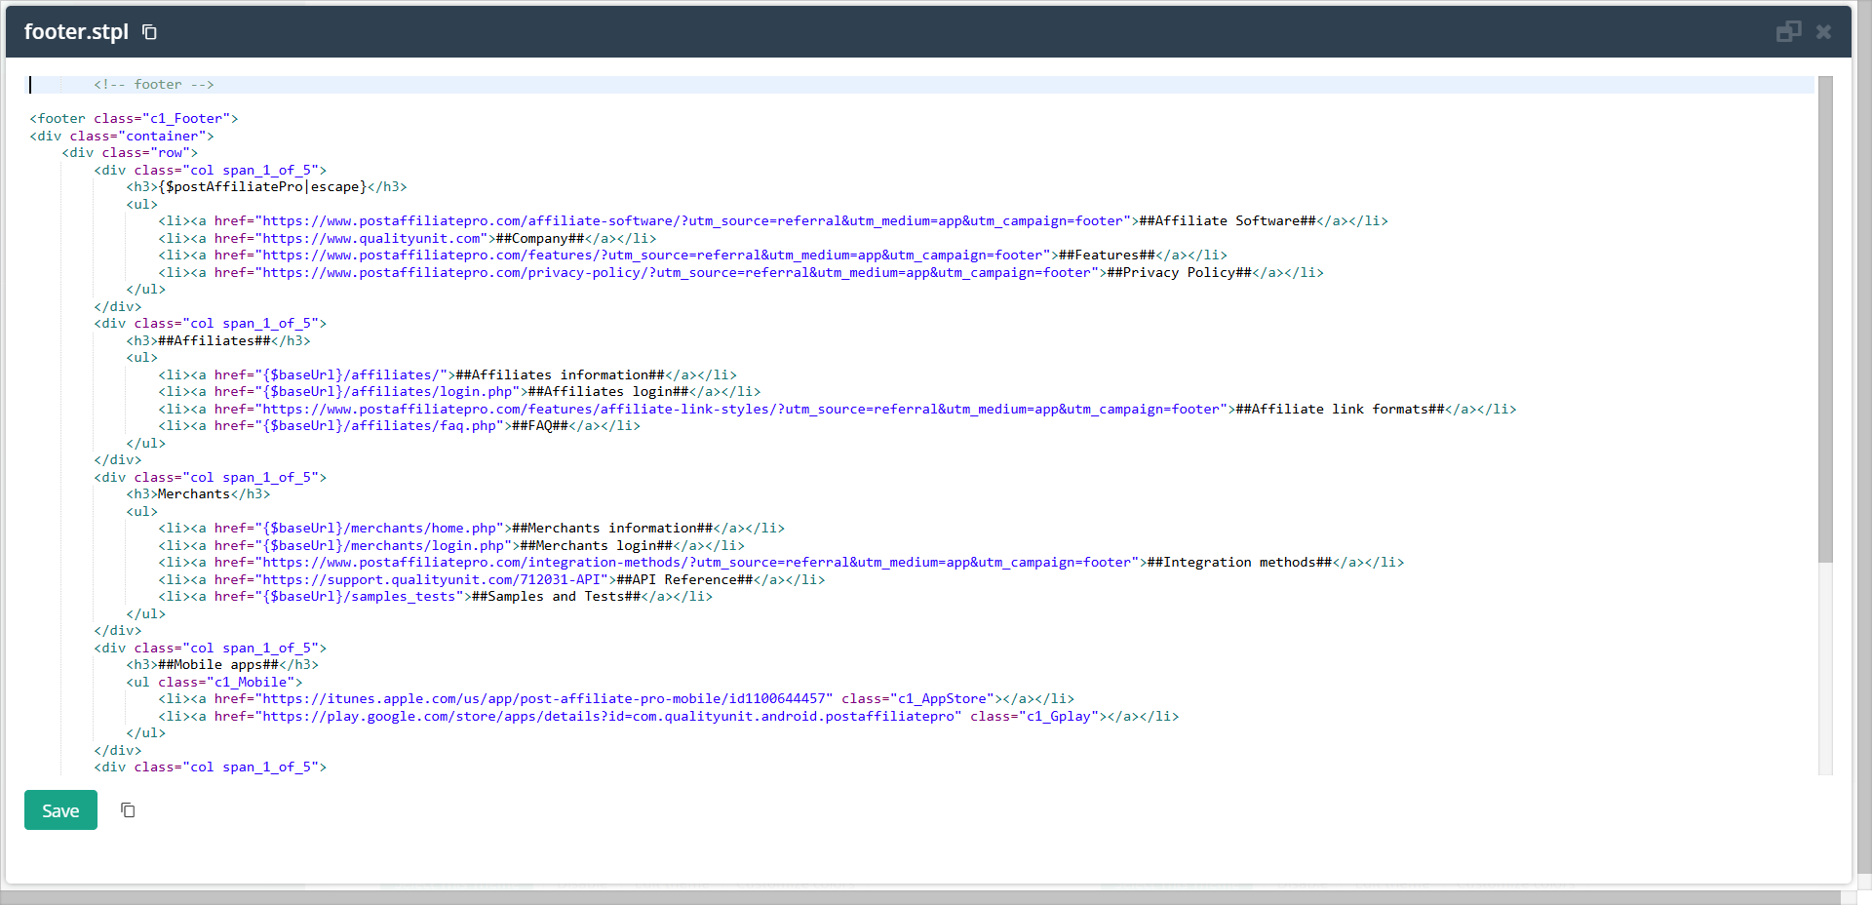Click the '##Features##' link line
Screen dimensions: 1872x905
tap(692, 256)
